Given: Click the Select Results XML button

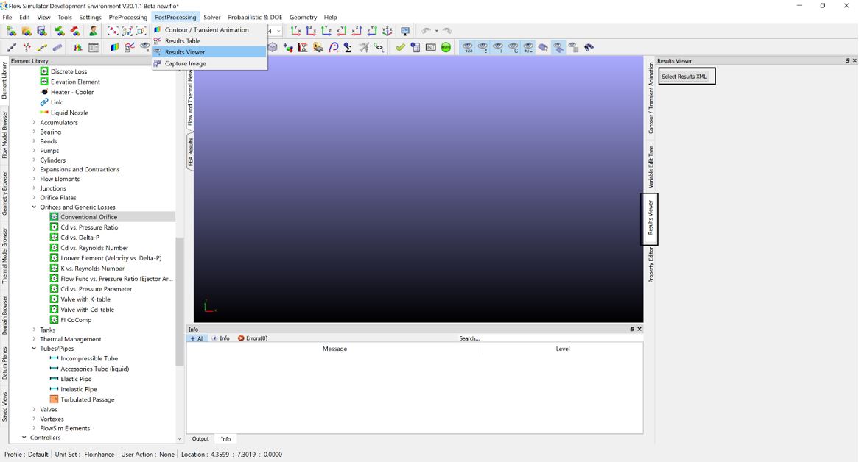Looking at the screenshot, I should 684,77.
